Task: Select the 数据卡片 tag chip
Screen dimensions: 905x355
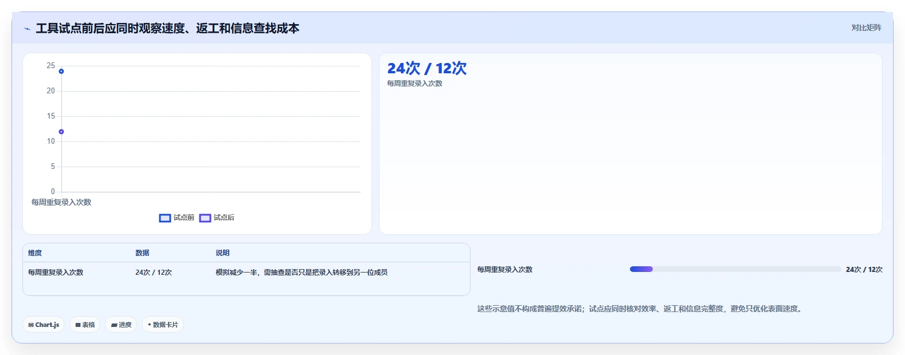Action: [x=163, y=325]
